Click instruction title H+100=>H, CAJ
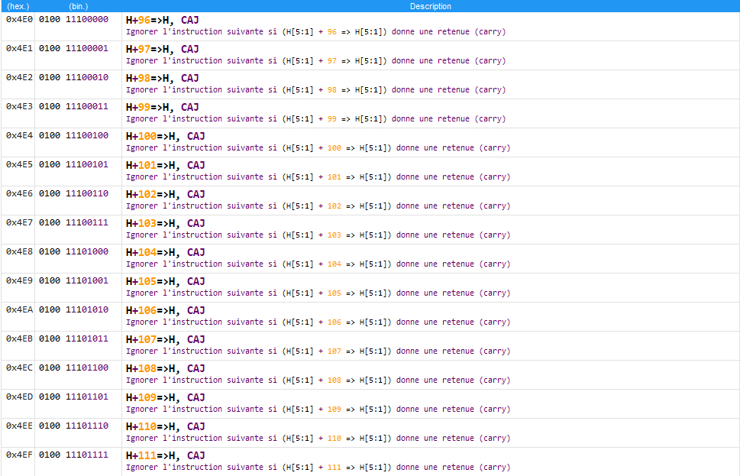The width and height of the screenshot is (740, 476). tap(166, 137)
